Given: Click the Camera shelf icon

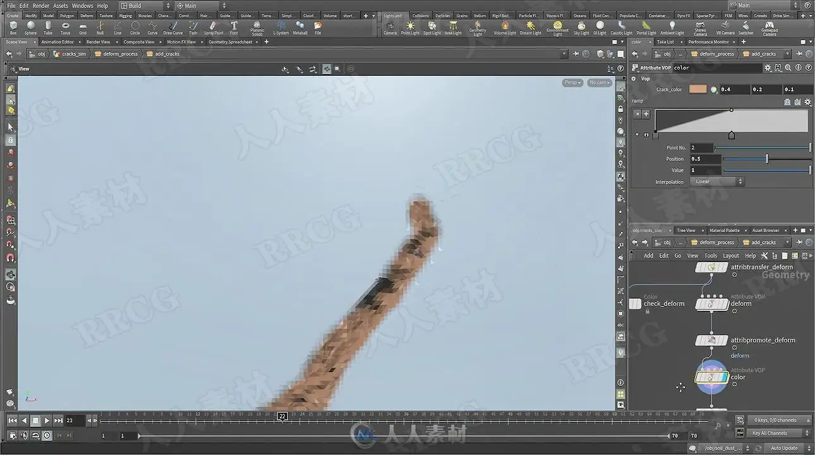Looking at the screenshot, I should [390, 28].
